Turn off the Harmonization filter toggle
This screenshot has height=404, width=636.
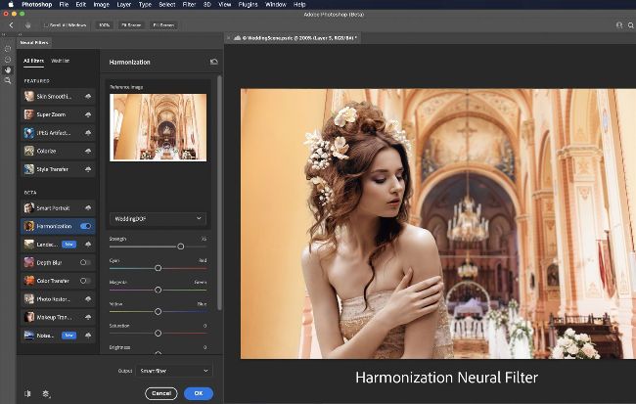85,226
